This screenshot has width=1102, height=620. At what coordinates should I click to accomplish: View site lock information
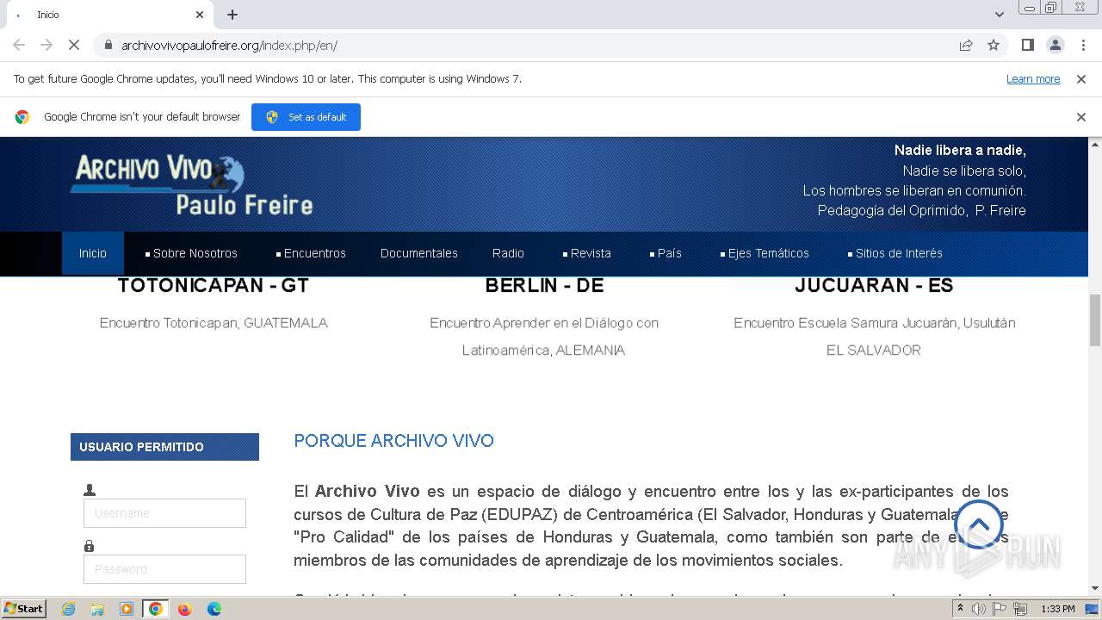(108, 45)
